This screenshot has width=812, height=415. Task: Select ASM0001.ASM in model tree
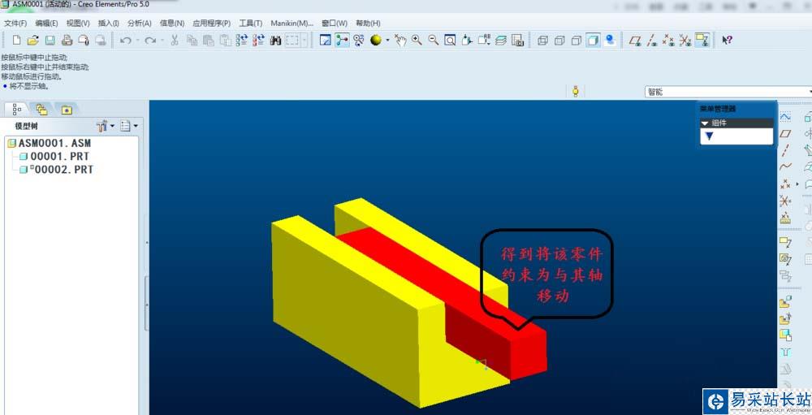(50, 143)
